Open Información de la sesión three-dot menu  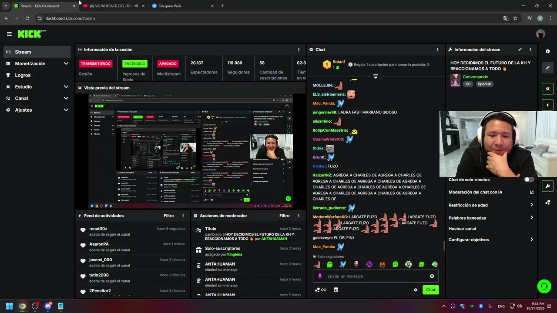tap(299, 50)
